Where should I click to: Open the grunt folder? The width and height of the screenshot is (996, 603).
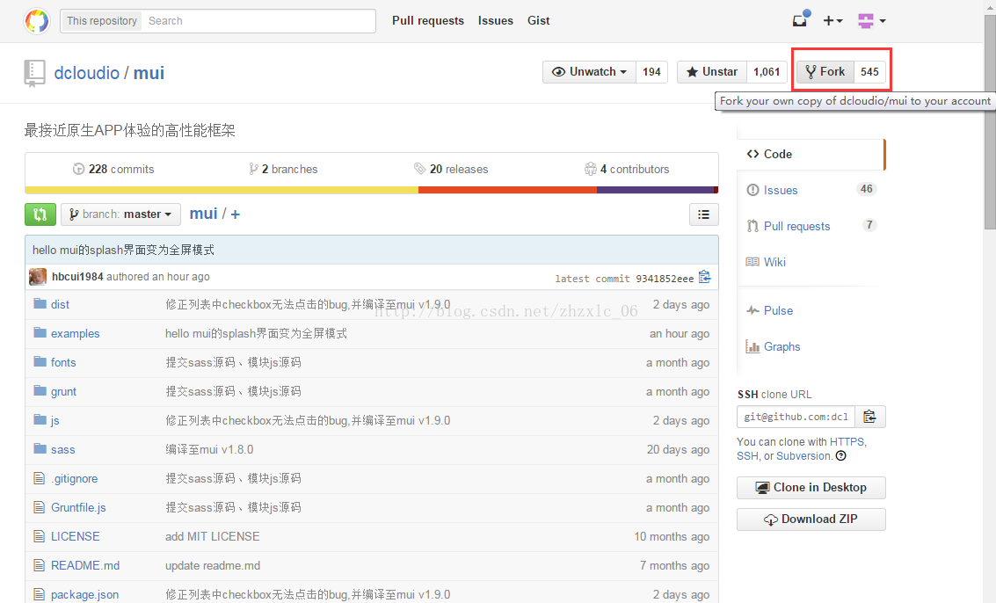point(63,391)
